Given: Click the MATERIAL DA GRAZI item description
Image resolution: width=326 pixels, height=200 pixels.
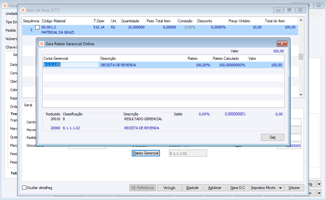Looking at the screenshot, I should coord(58,32).
